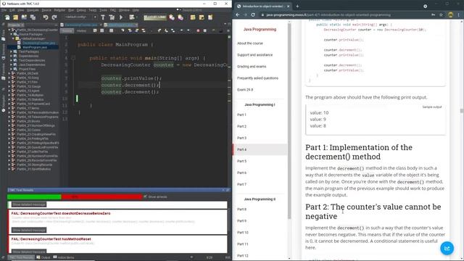
Task: Collapse the Part04_09 DecreasingCounter project node
Action: tap(9, 30)
